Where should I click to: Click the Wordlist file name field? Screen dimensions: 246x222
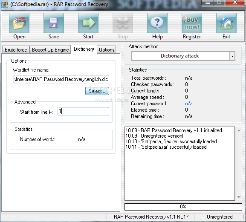(61, 79)
